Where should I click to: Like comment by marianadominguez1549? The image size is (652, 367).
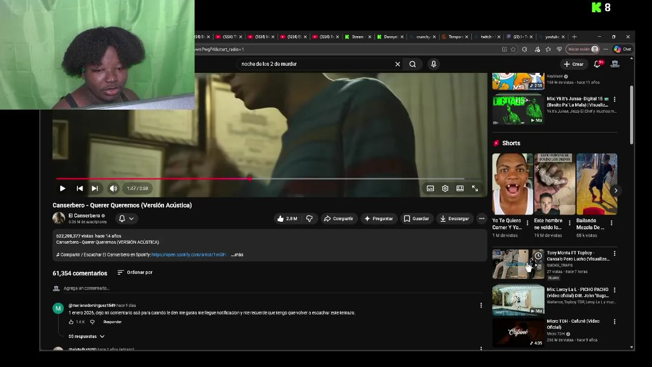coord(71,322)
